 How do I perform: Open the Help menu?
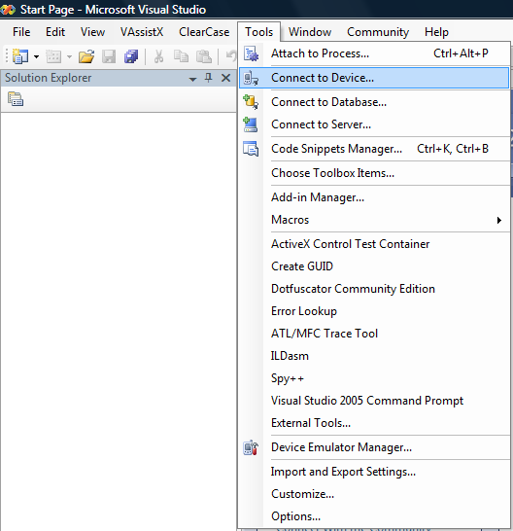coord(436,32)
